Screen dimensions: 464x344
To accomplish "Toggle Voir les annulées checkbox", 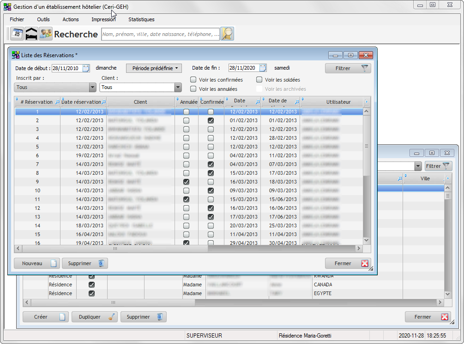I will pos(193,89).
